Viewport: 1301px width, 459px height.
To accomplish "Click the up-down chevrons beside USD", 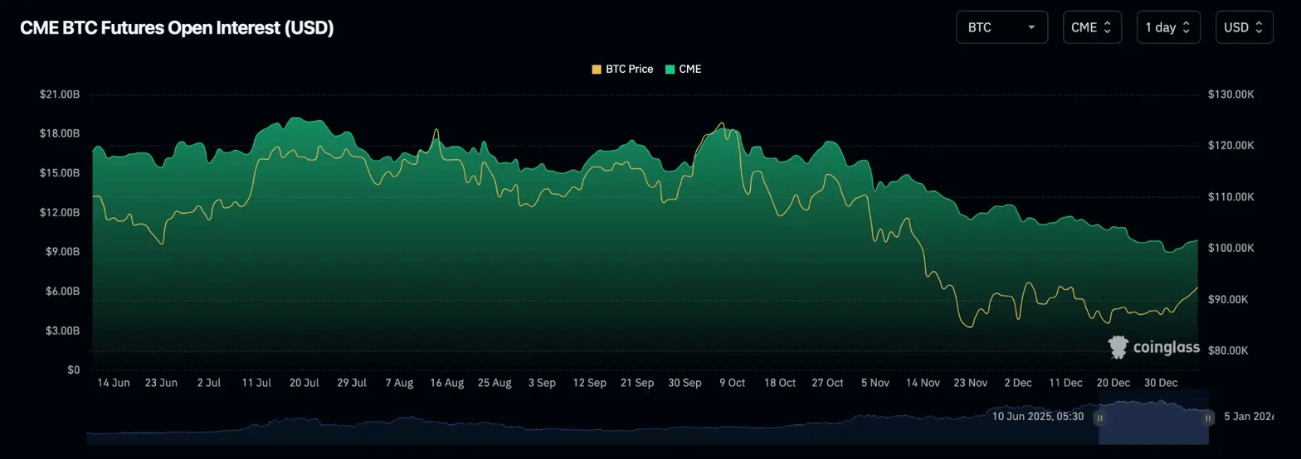I will 1259,27.
